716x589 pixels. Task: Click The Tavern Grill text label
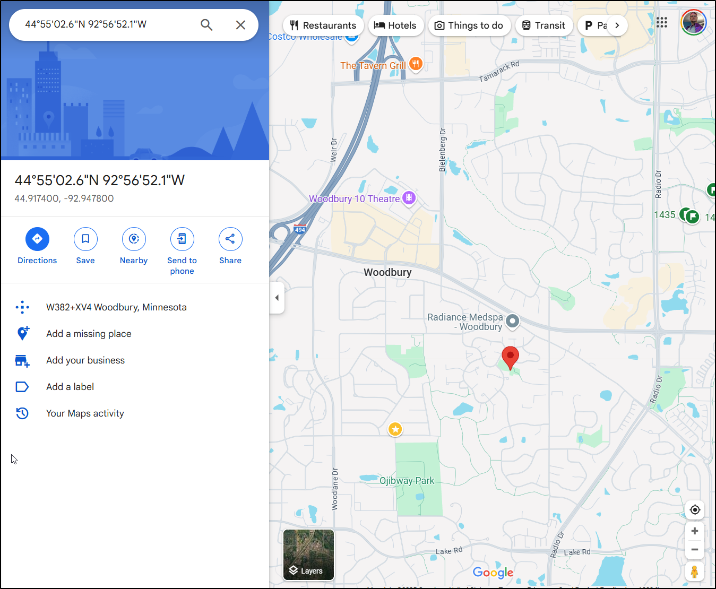373,66
